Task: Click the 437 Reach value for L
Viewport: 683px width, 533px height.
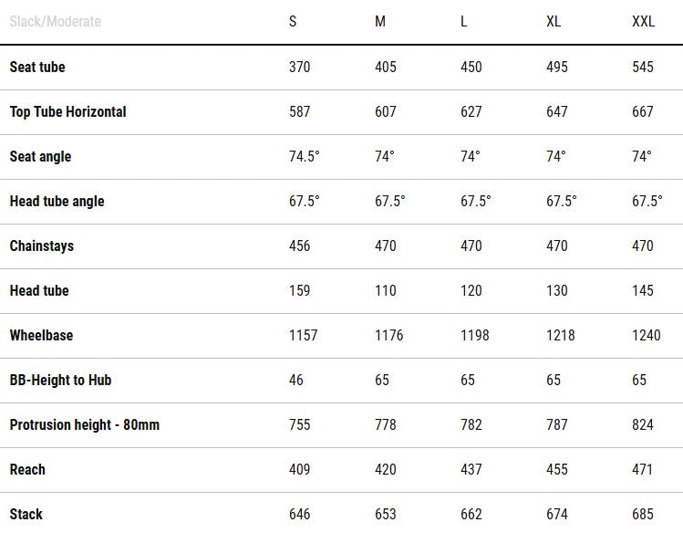Action: [471, 469]
